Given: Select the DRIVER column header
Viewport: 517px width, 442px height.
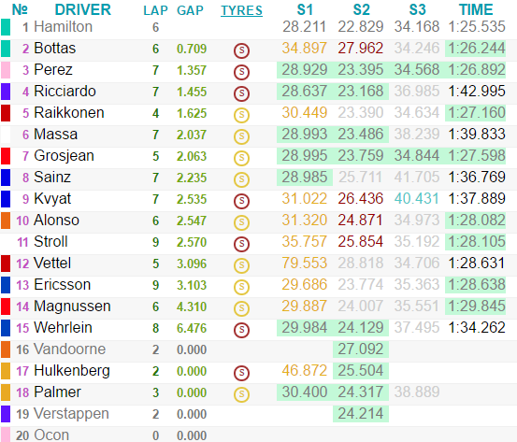Looking at the screenshot, I should pyautogui.click(x=83, y=9).
